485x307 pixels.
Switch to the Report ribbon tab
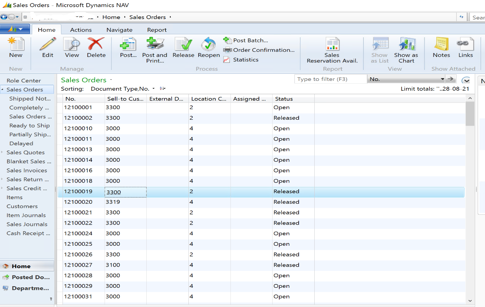click(157, 30)
